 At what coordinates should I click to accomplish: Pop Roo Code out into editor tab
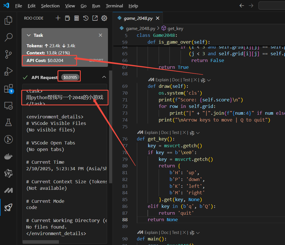[95, 18]
